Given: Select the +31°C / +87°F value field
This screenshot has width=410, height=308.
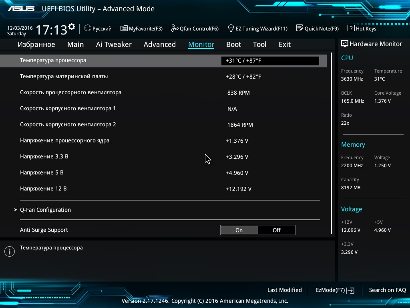Looking at the screenshot, I should tap(270, 61).
